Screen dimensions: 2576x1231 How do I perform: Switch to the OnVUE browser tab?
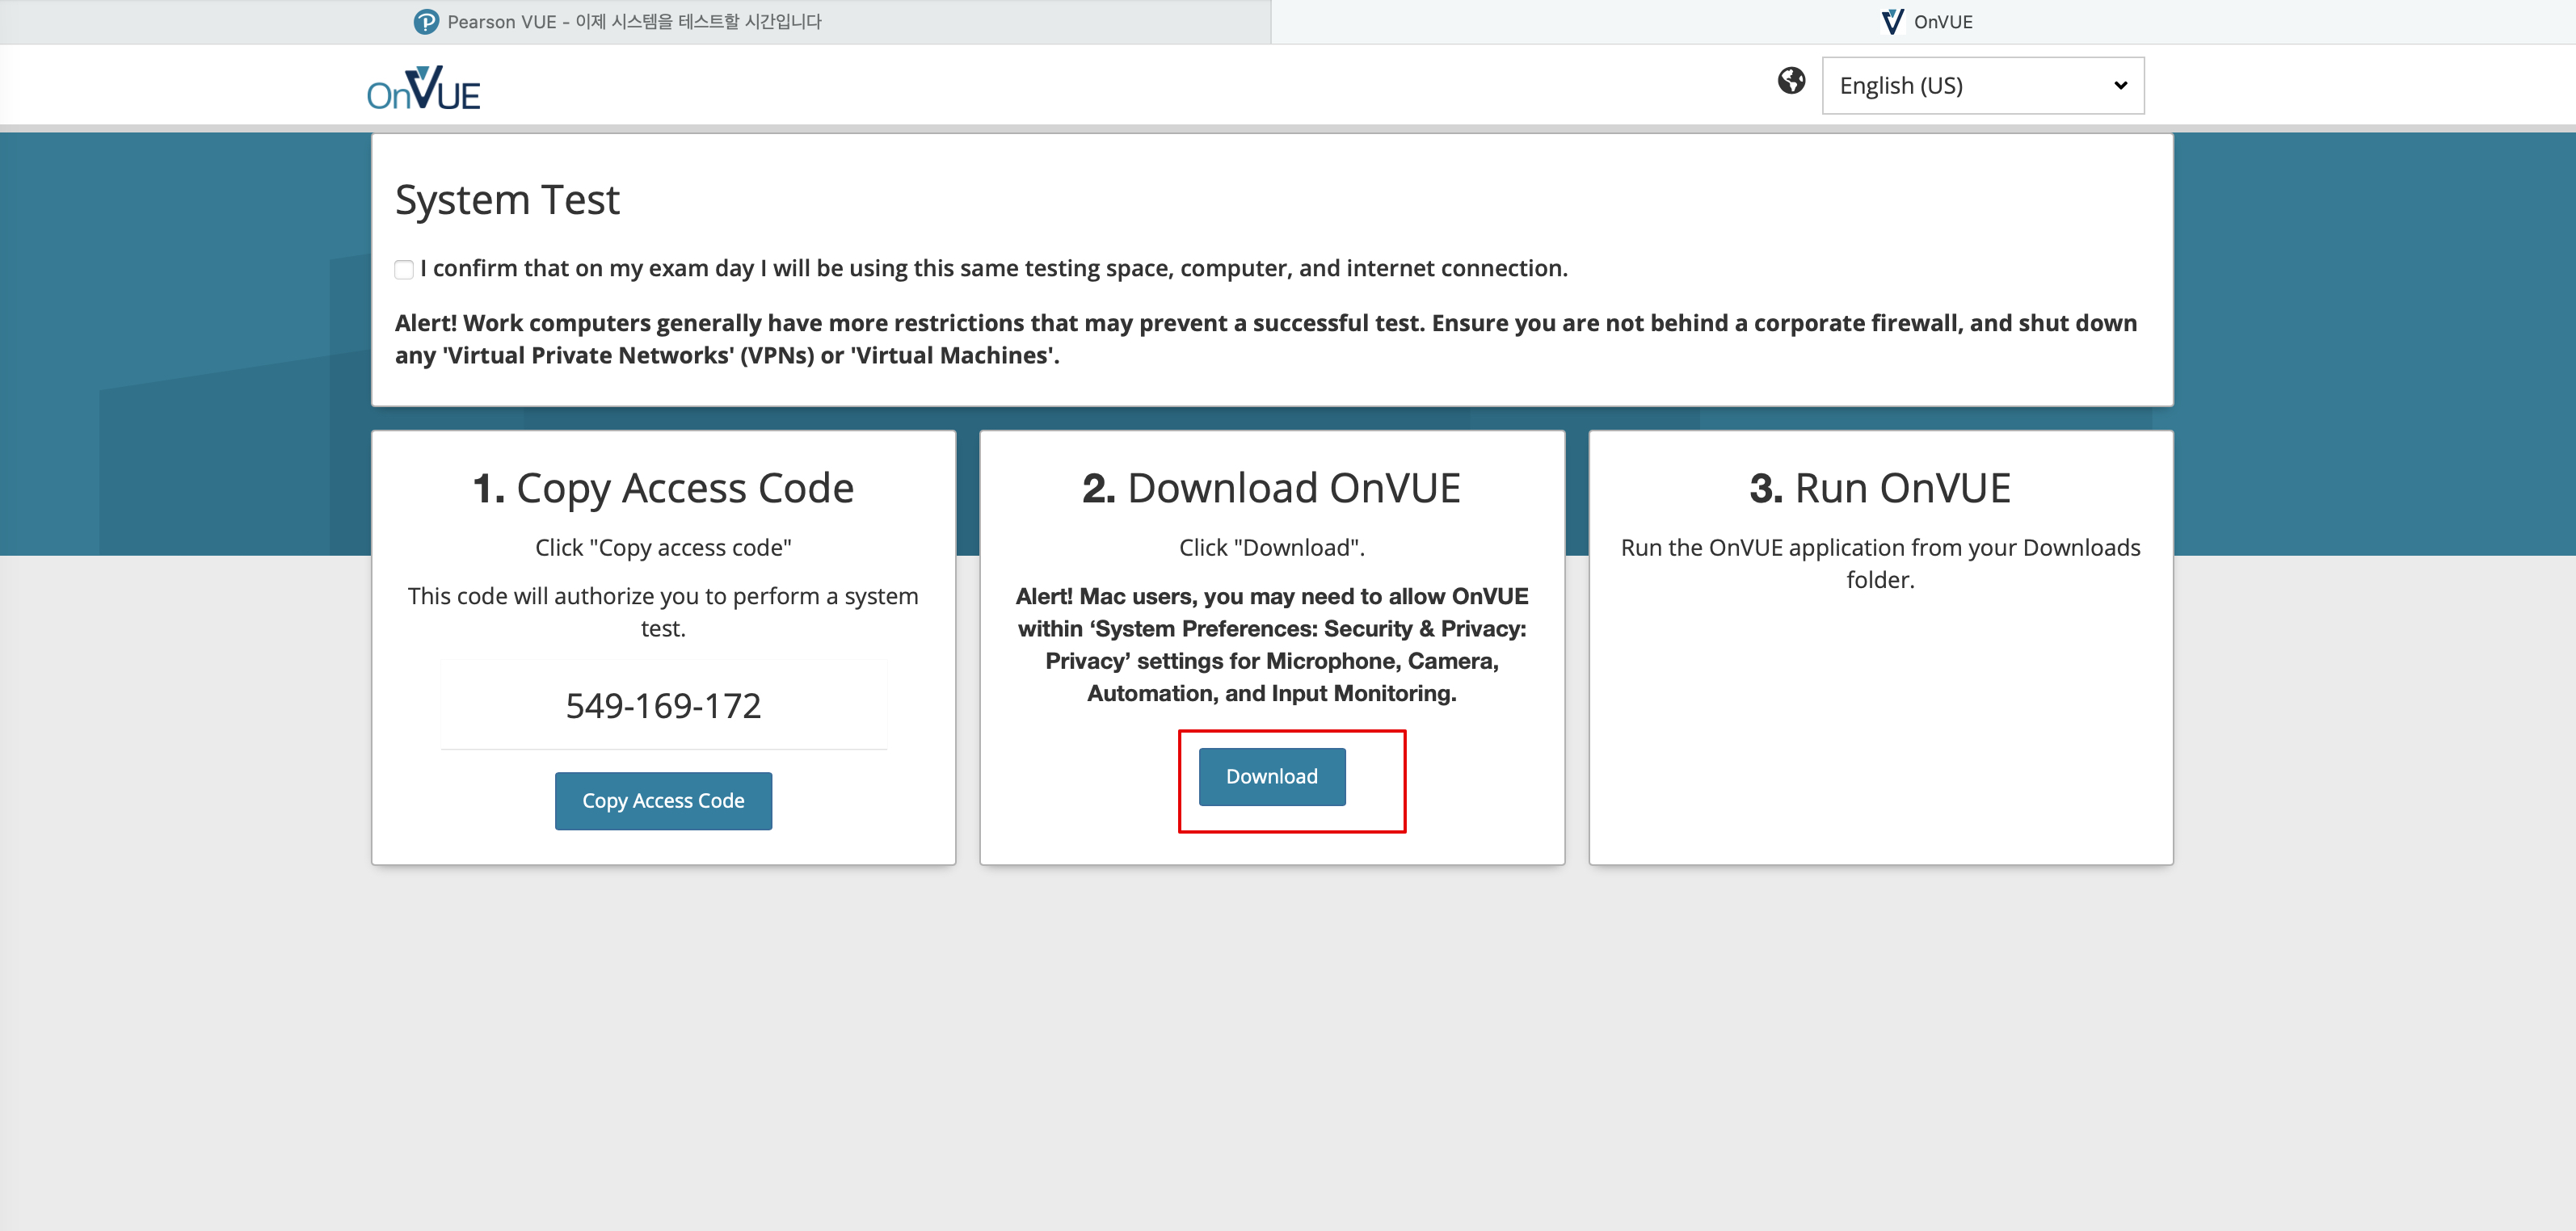1942,22
